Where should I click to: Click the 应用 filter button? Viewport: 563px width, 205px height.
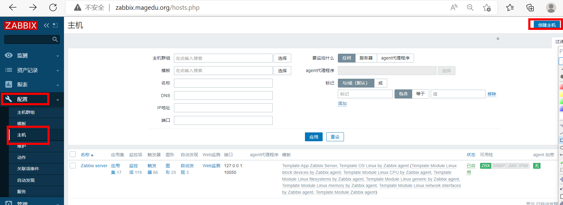click(314, 137)
